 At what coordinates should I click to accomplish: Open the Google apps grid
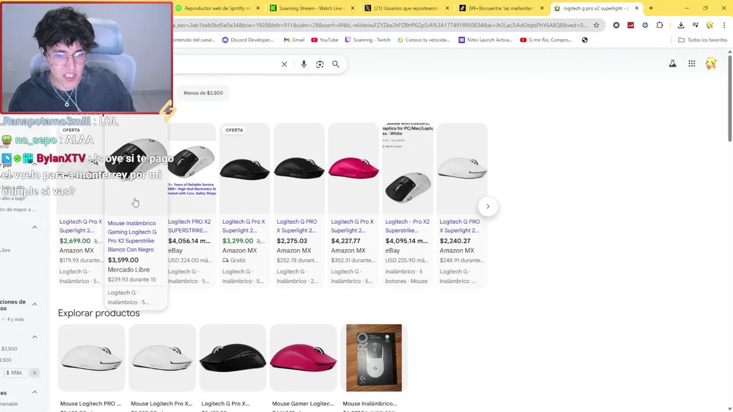[692, 64]
